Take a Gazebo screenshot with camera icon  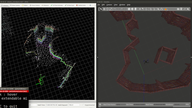pyautogui.click(x=178, y=9)
